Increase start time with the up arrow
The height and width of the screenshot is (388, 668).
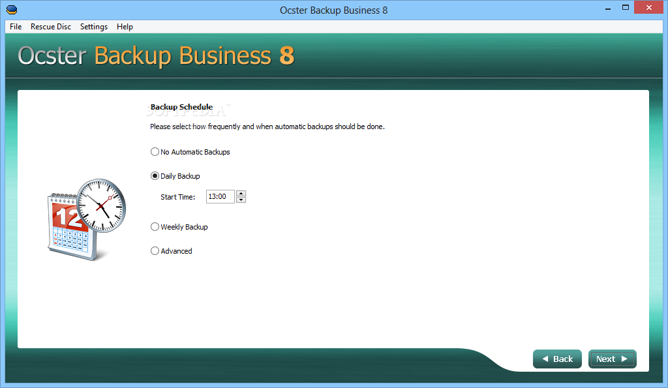pos(241,194)
